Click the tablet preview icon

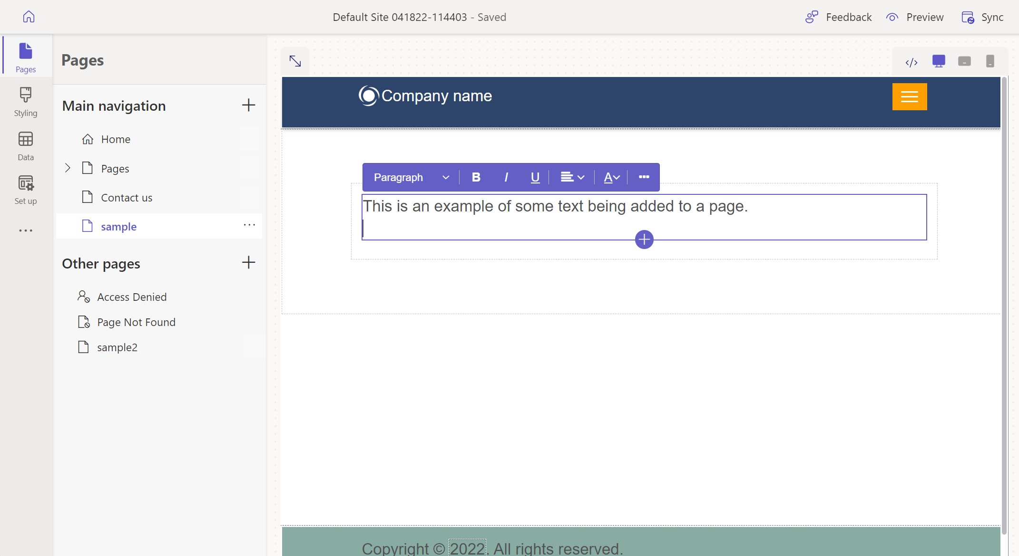pyautogui.click(x=963, y=61)
